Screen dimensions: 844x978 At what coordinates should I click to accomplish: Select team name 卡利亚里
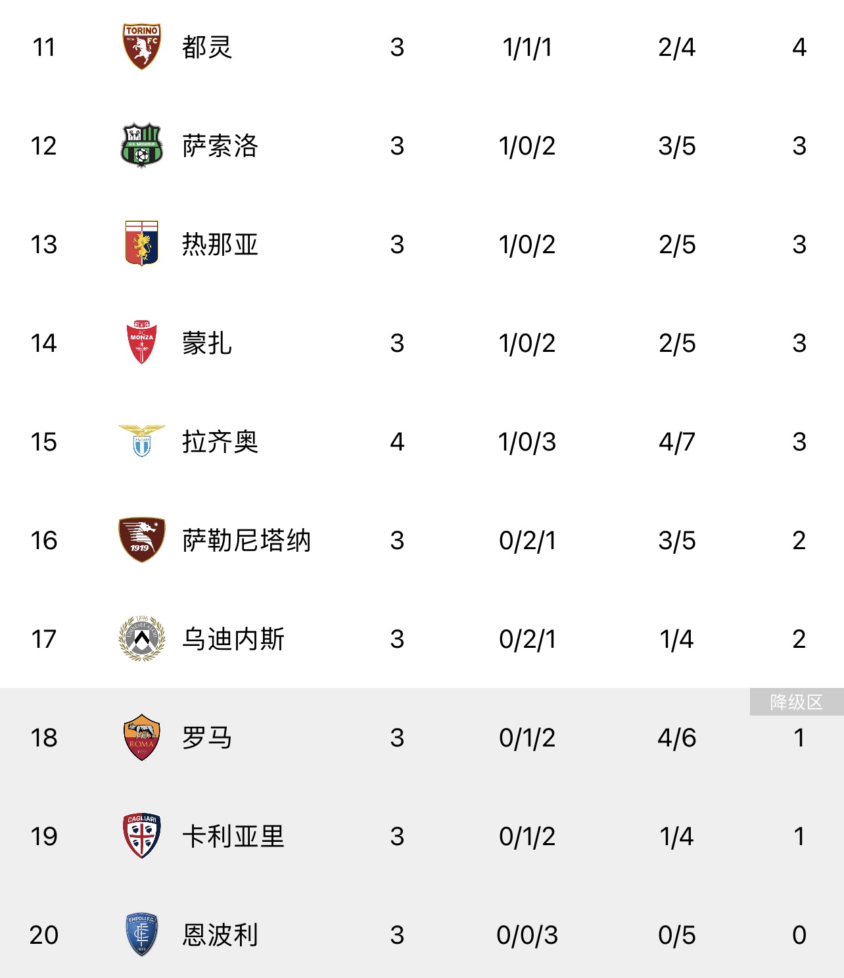click(x=233, y=837)
